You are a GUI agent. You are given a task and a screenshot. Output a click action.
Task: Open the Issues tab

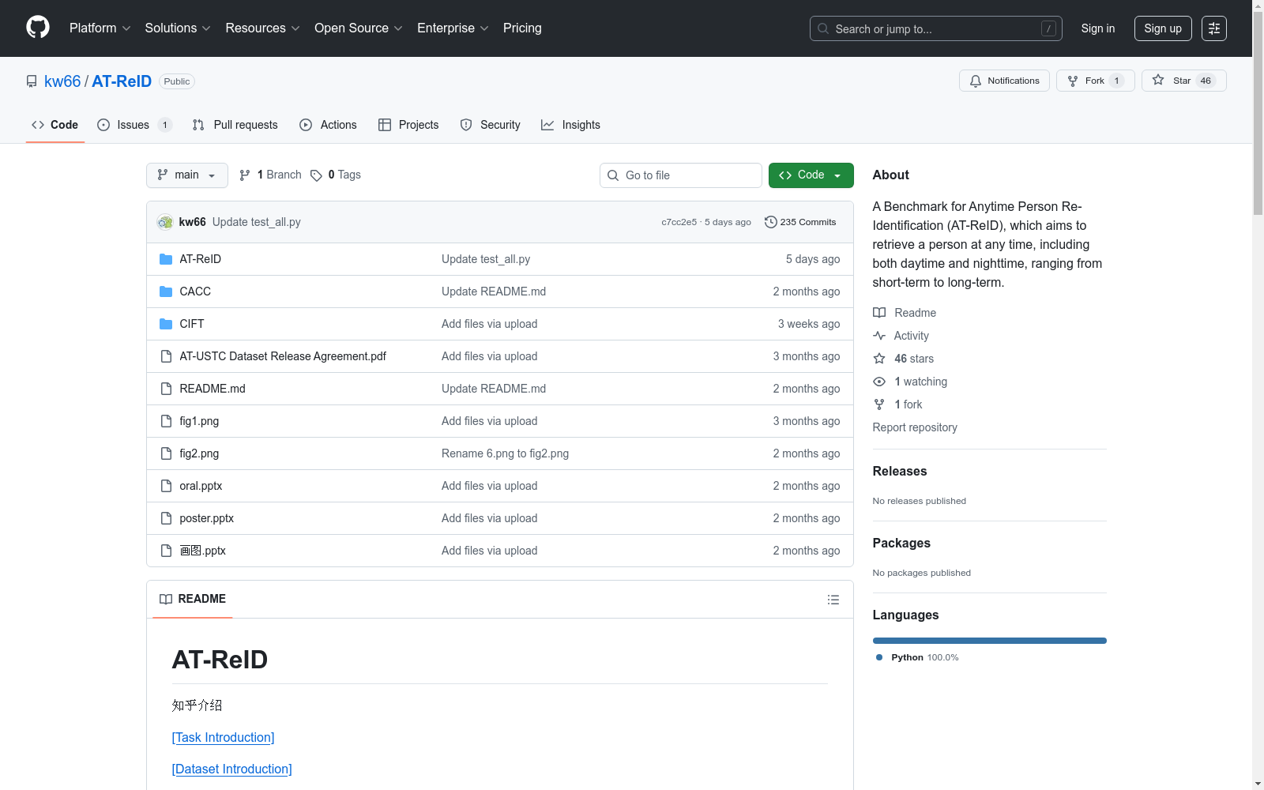pos(134,125)
